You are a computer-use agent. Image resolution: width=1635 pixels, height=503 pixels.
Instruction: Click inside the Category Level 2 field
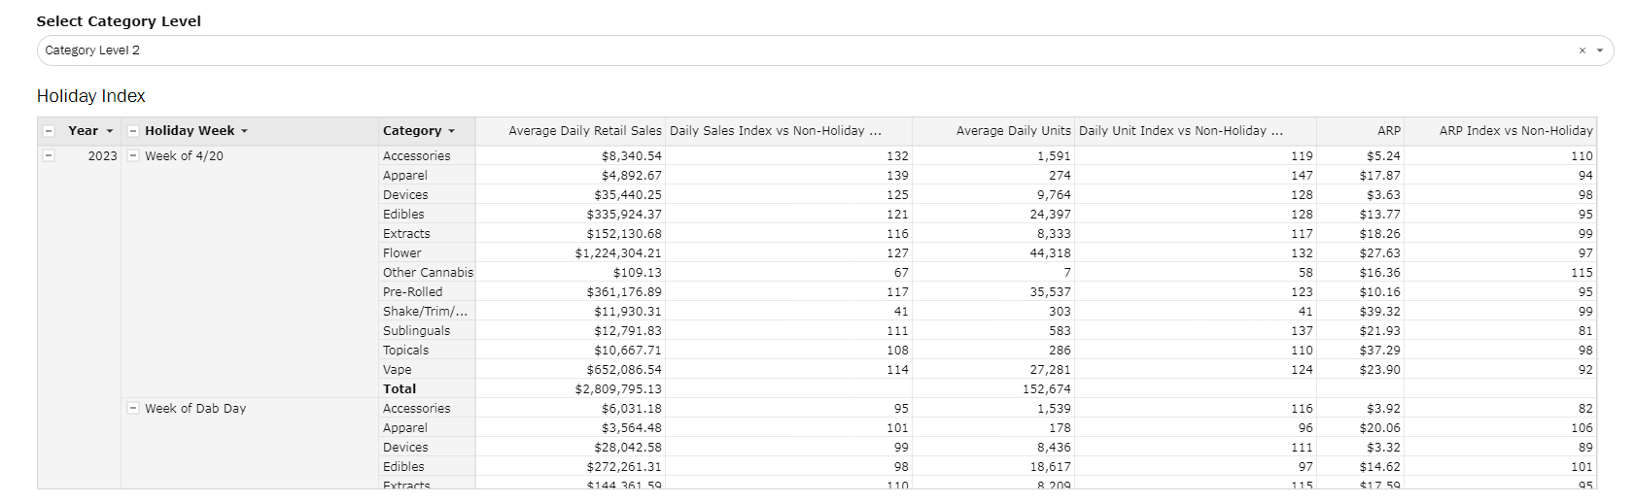778,50
